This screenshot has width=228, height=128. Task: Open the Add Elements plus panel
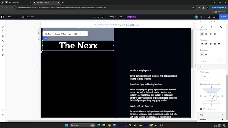click(x=3, y=22)
